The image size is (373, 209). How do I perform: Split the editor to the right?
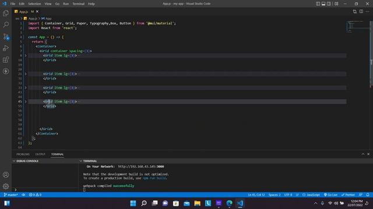(x=361, y=12)
